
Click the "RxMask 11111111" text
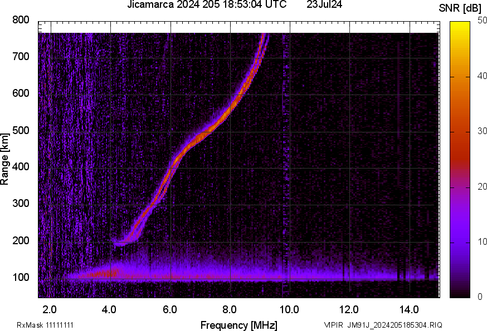click(x=45, y=325)
